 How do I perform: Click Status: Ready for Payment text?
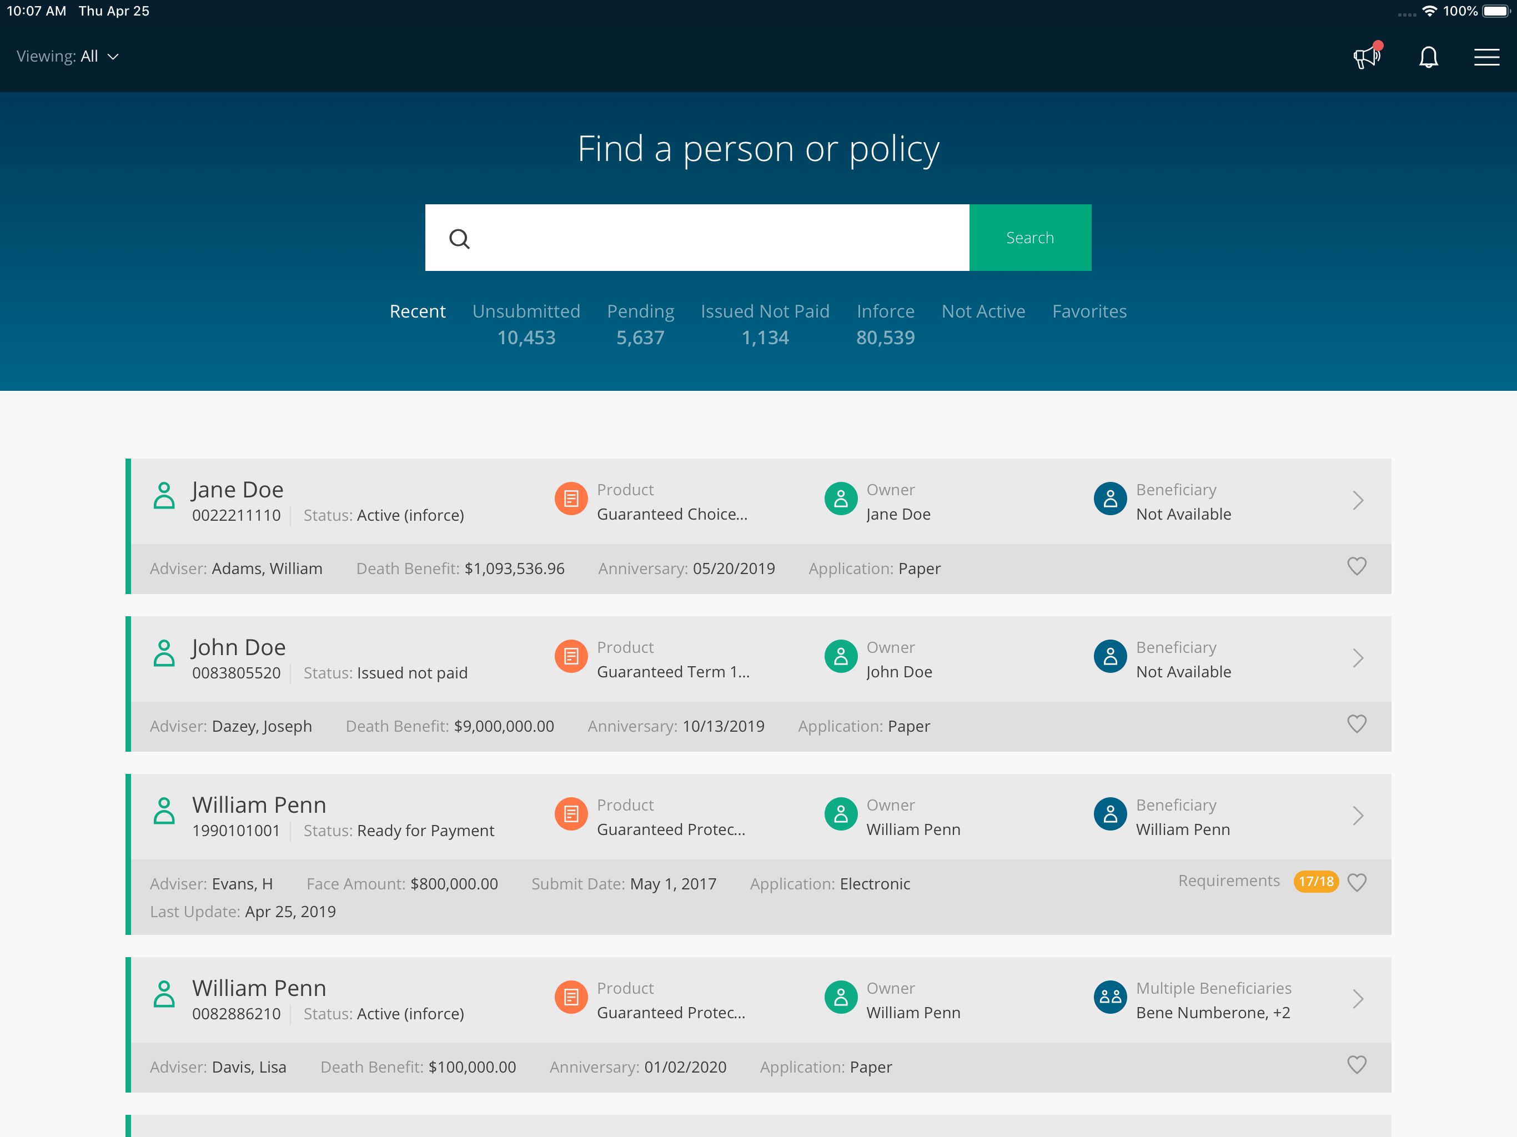click(x=399, y=831)
